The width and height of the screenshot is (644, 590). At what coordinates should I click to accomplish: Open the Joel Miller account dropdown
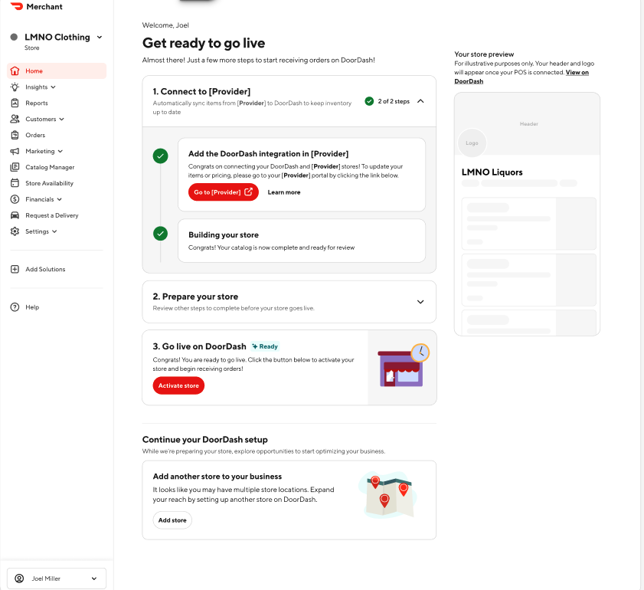(56, 578)
